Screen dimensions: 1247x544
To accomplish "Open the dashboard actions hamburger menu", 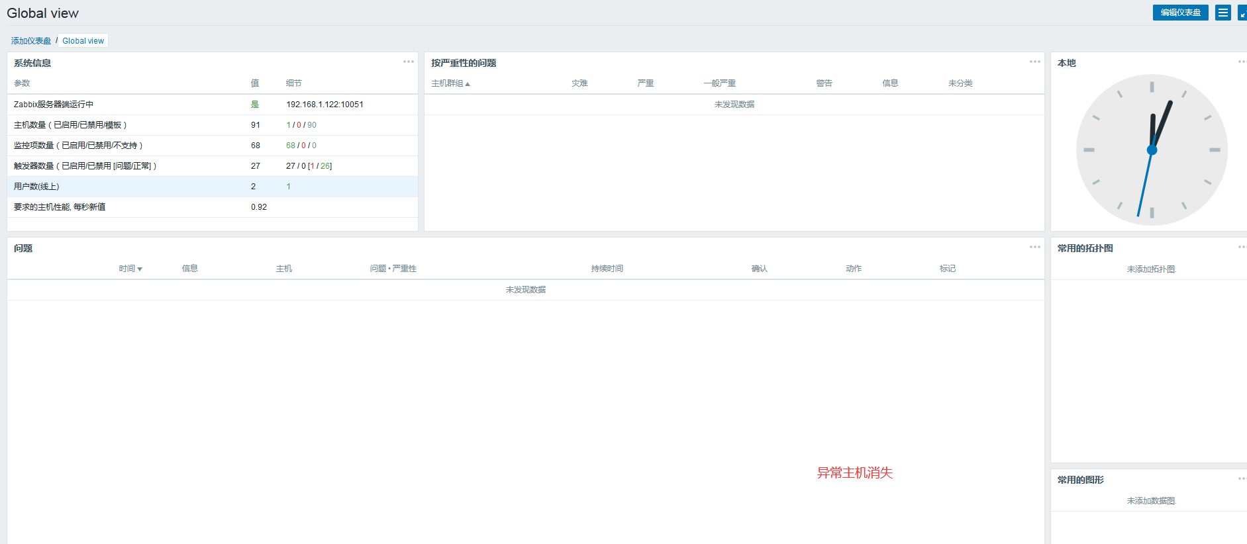I will click(1222, 13).
